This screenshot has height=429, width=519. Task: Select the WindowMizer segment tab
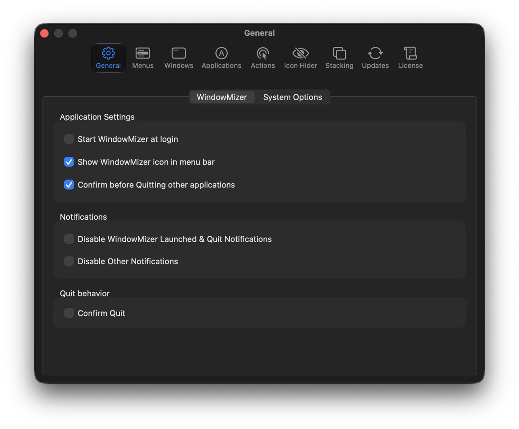pyautogui.click(x=222, y=97)
